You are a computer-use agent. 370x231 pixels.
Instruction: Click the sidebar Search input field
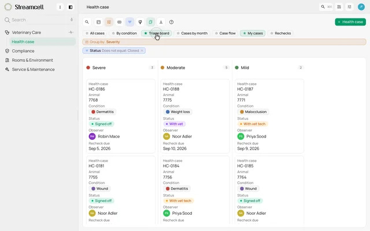point(39,20)
